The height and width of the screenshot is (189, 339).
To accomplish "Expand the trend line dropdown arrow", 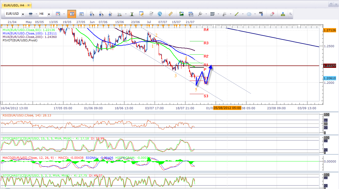I will pyautogui.click(x=243, y=14).
